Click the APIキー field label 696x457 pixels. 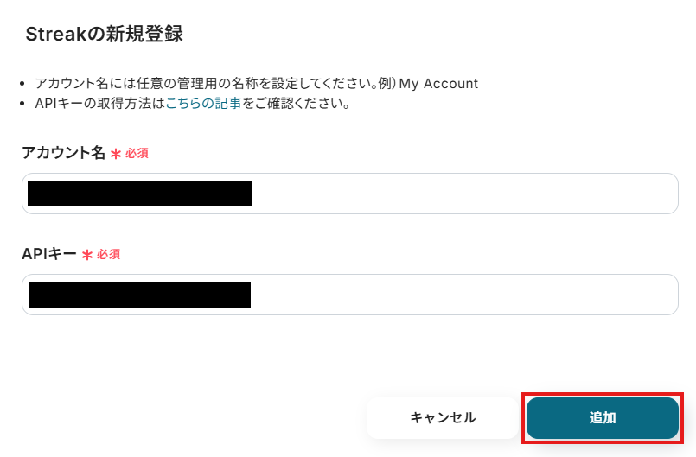pyautogui.click(x=49, y=254)
